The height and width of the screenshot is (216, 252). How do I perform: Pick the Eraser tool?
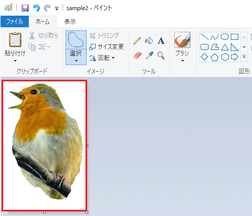click(x=138, y=56)
